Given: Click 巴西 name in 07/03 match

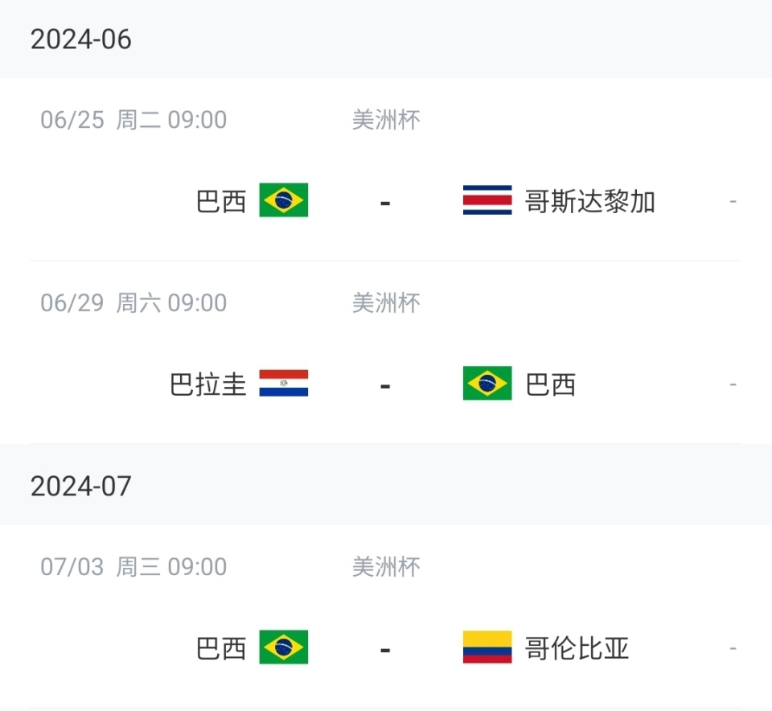Looking at the screenshot, I should tap(221, 648).
